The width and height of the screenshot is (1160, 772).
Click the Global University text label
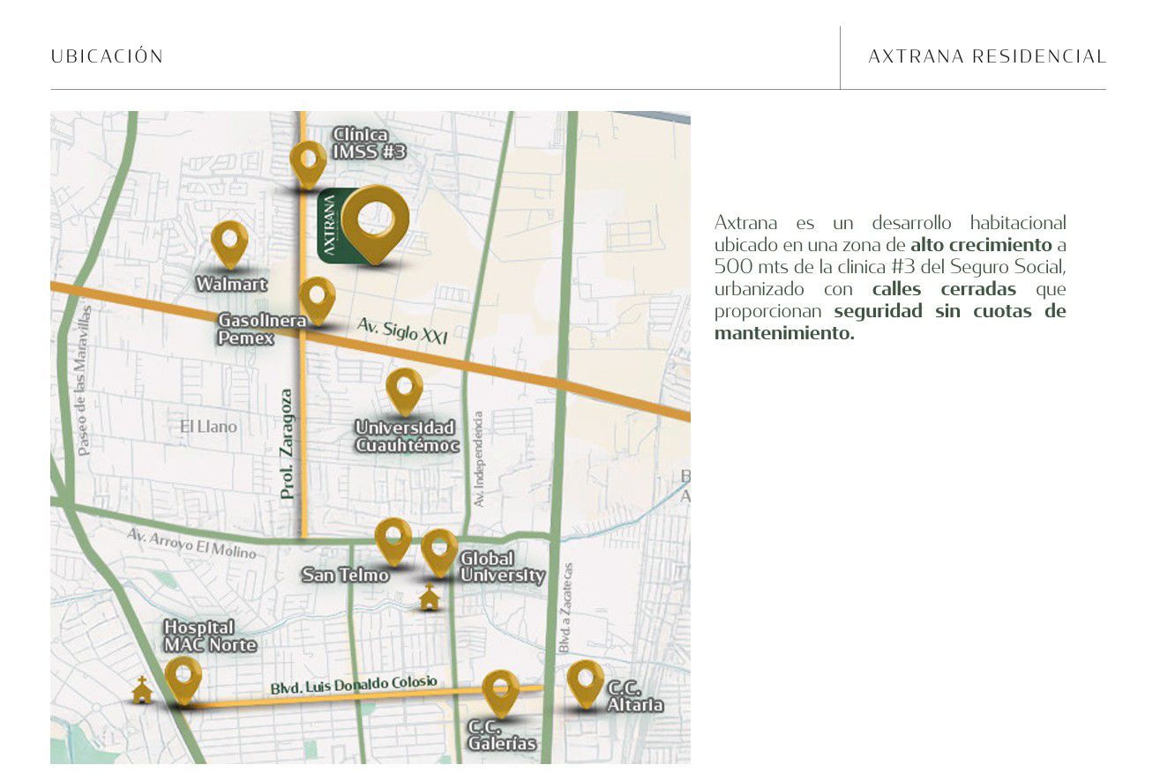[x=502, y=568]
